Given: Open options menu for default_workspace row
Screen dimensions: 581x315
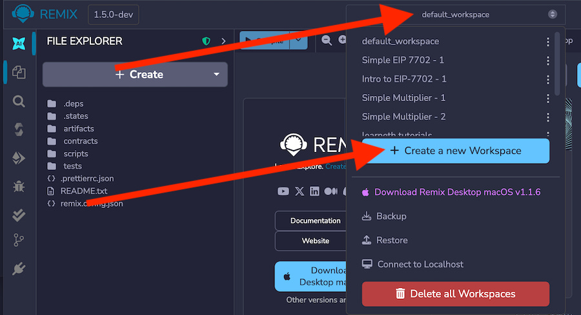Looking at the screenshot, I should tap(547, 42).
